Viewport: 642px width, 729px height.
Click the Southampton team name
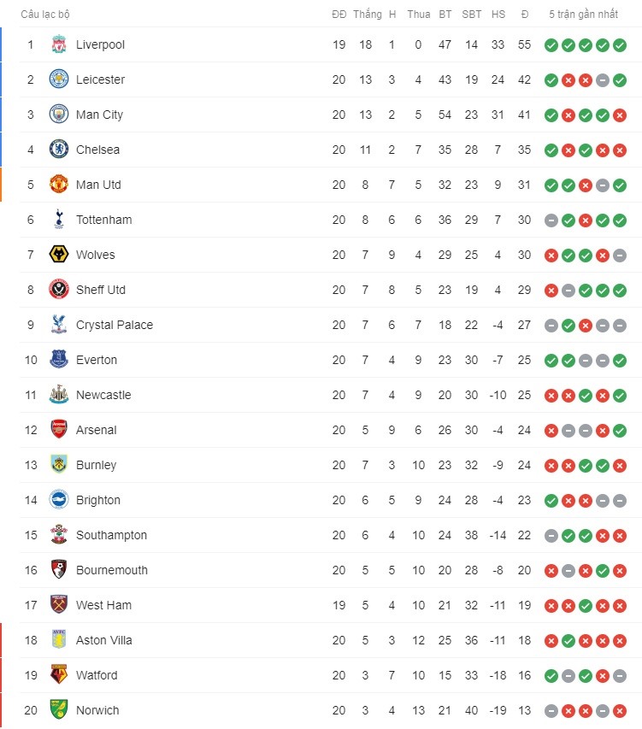coord(112,535)
